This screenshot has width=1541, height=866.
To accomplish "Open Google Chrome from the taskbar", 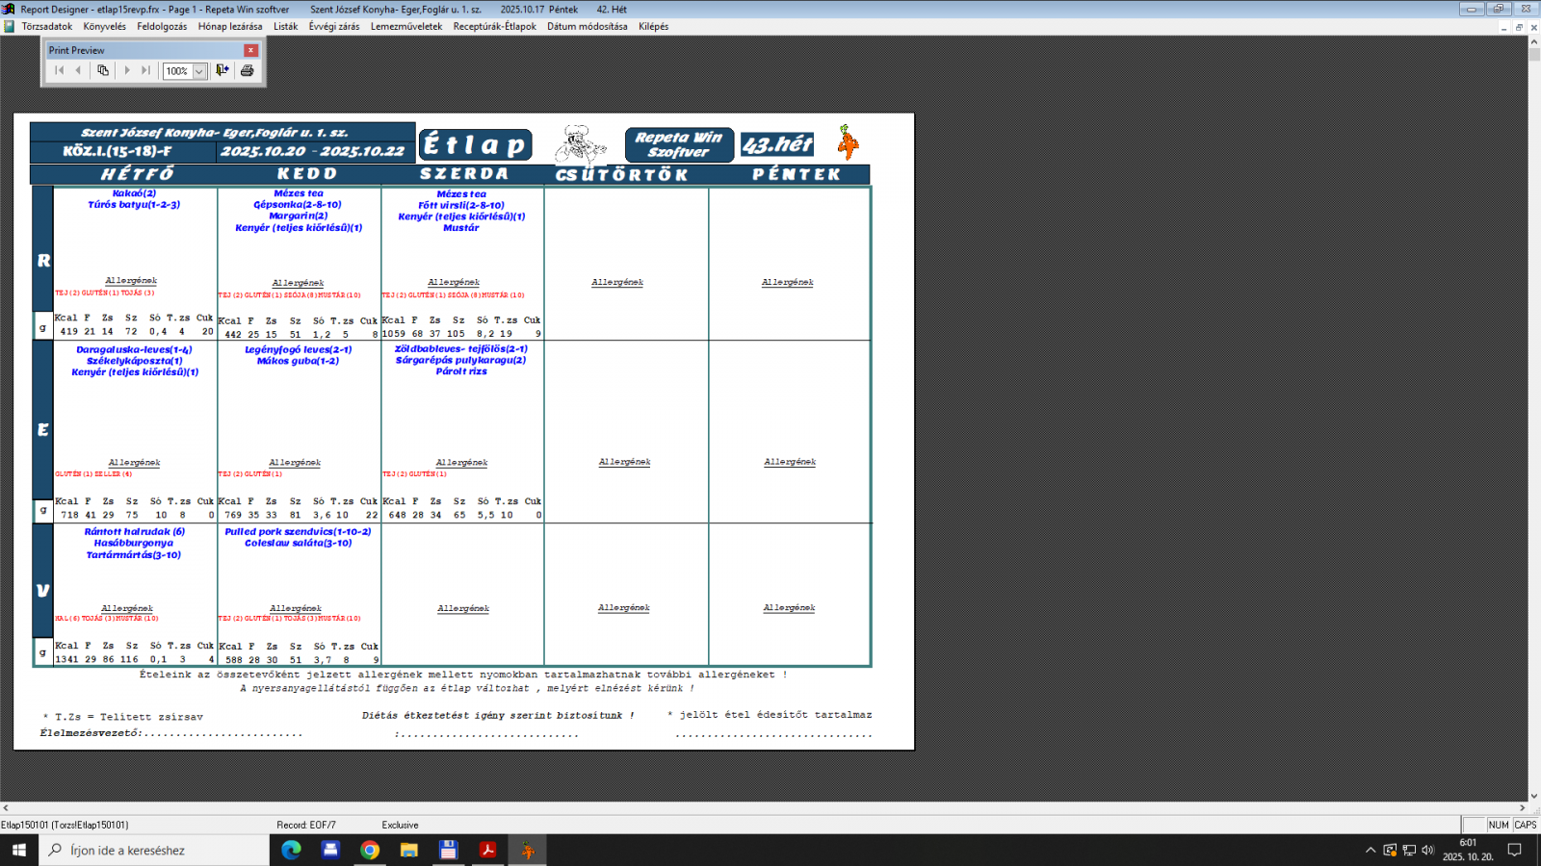I will coord(370,850).
